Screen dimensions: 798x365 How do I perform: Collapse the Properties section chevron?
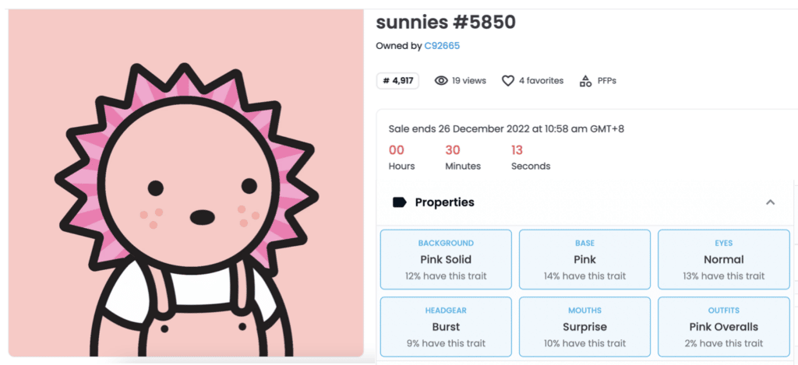pos(770,202)
